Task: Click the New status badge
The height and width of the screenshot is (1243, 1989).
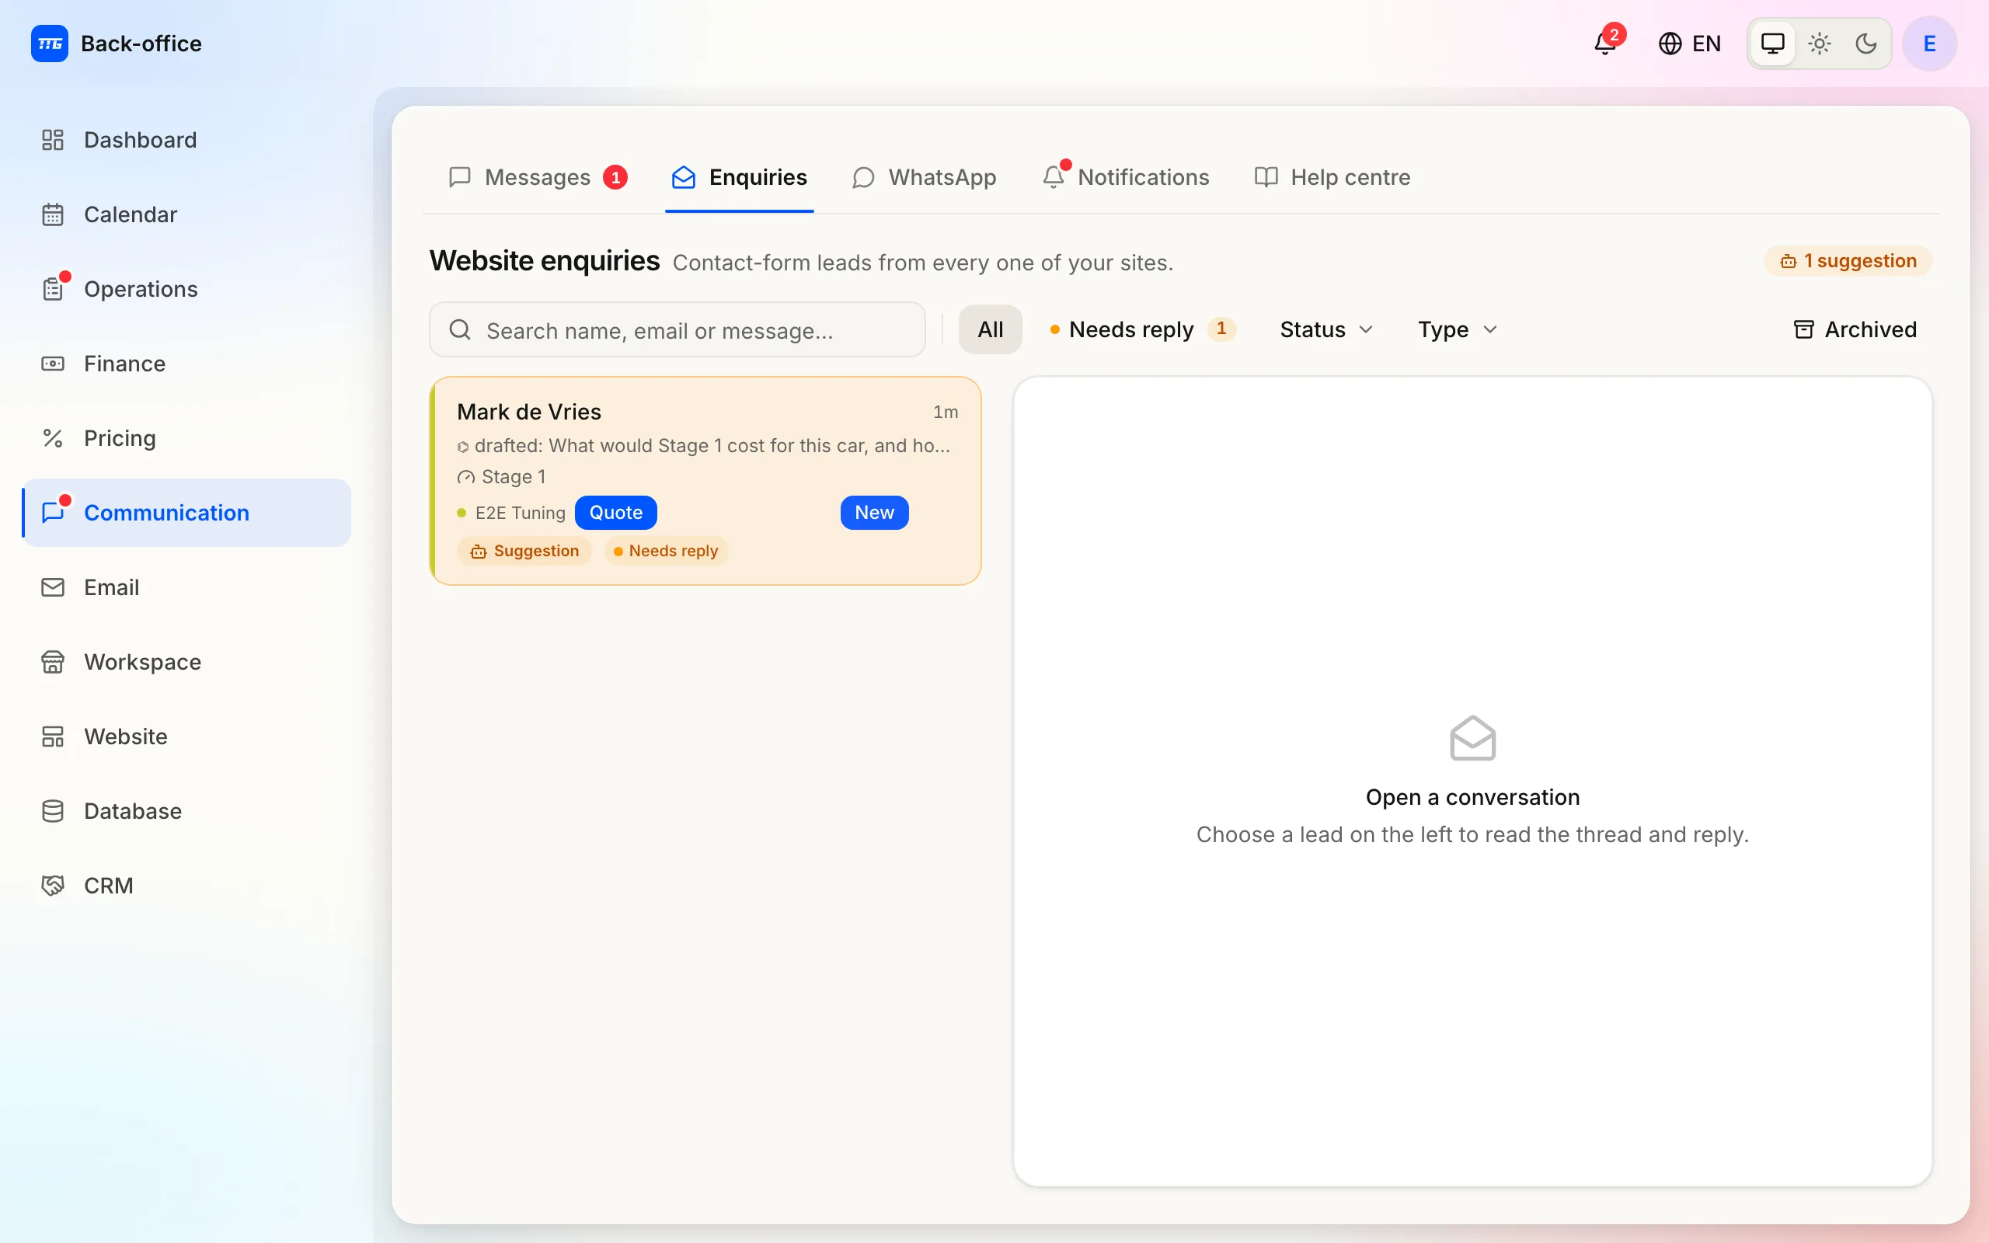Action: coord(873,513)
